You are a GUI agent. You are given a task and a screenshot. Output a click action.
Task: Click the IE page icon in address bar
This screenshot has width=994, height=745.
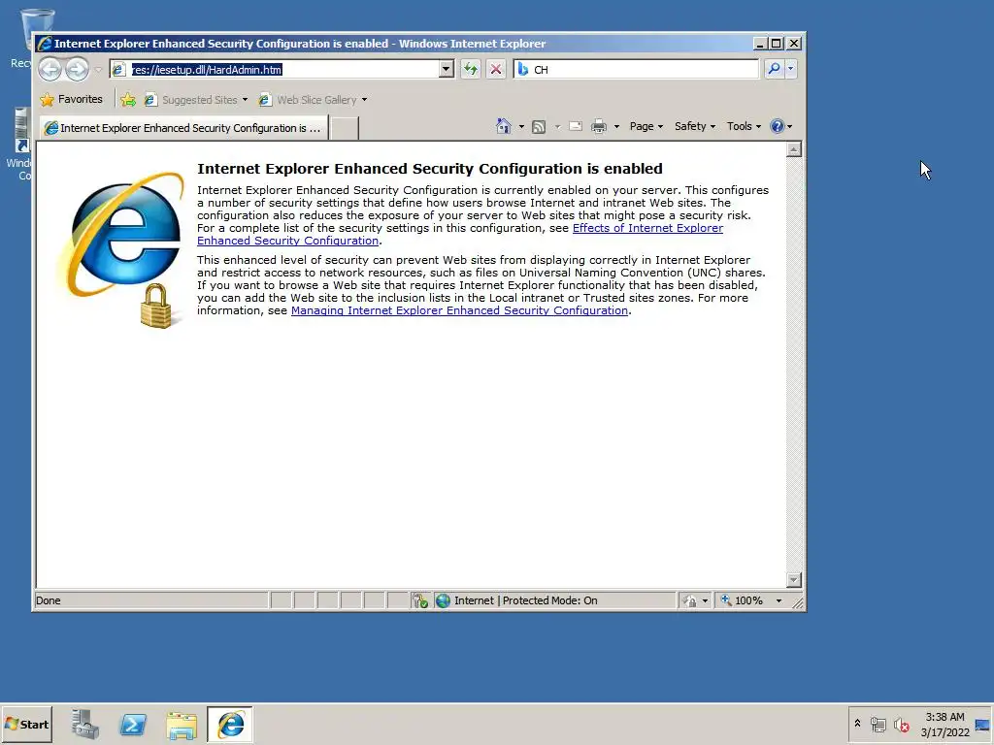(x=118, y=69)
